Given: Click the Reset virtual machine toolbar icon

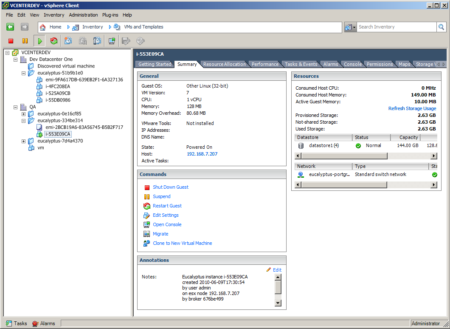Looking at the screenshot, I should click(53, 40).
